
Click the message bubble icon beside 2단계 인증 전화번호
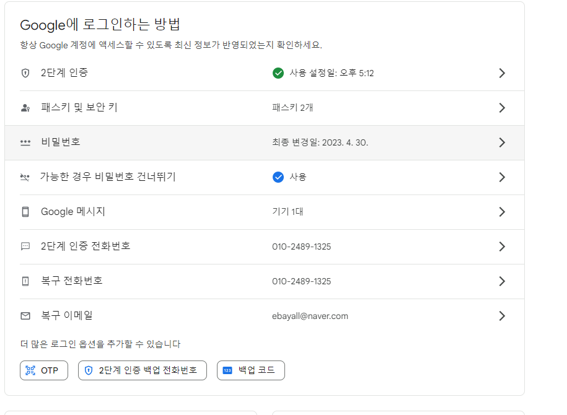click(25, 247)
